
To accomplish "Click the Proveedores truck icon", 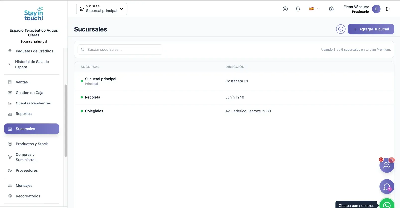I will [10, 170].
